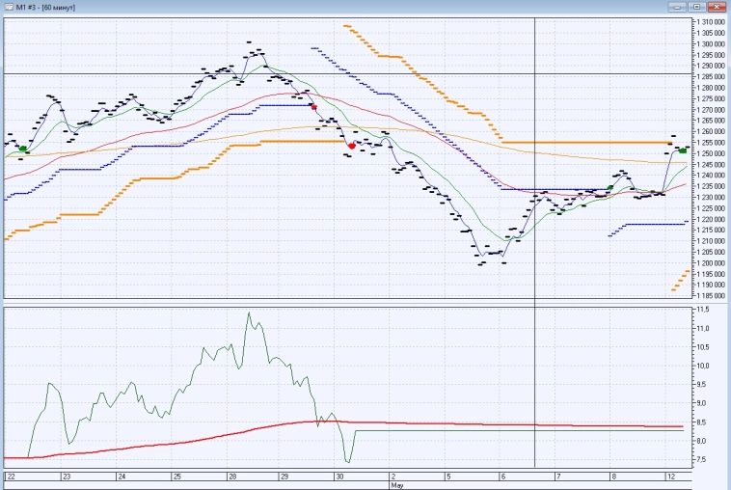The height and width of the screenshot is (490, 731).
Task: Click date 12 on the time axis
Action: (669, 477)
